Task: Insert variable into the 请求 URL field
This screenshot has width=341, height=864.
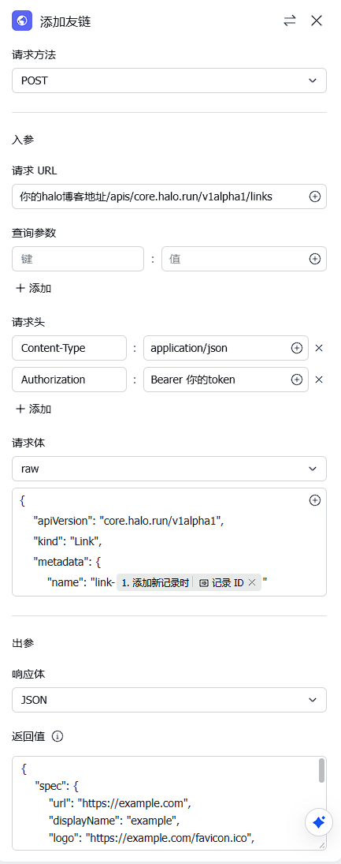Action: coord(314,196)
